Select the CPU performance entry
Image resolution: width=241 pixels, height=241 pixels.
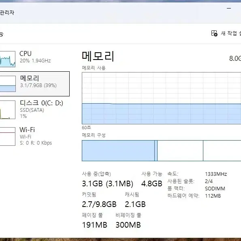click(x=35, y=59)
